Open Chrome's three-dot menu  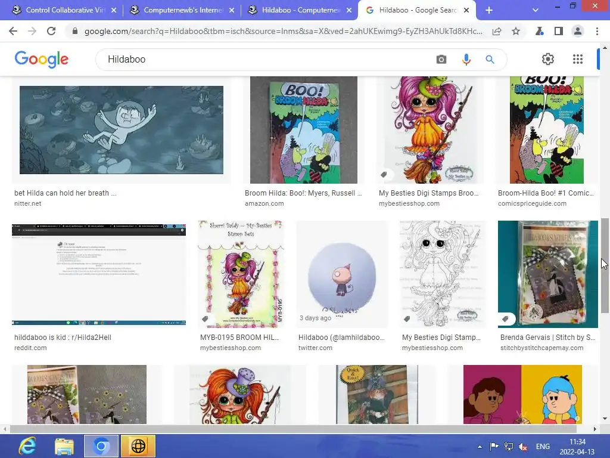pos(597,31)
